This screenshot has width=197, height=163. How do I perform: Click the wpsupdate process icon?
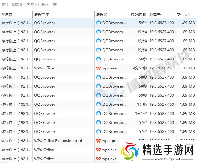pos(98,141)
